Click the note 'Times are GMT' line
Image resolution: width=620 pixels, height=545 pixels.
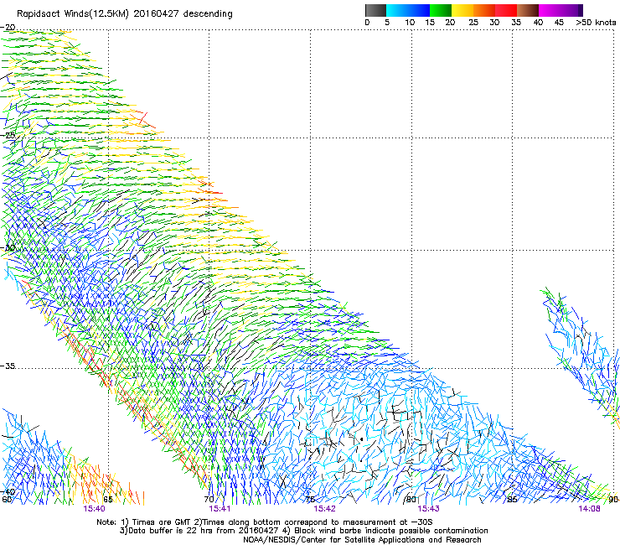point(265,522)
